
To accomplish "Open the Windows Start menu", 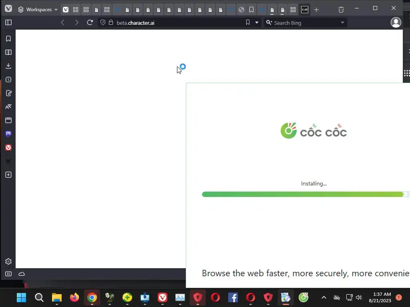I will tap(22, 297).
